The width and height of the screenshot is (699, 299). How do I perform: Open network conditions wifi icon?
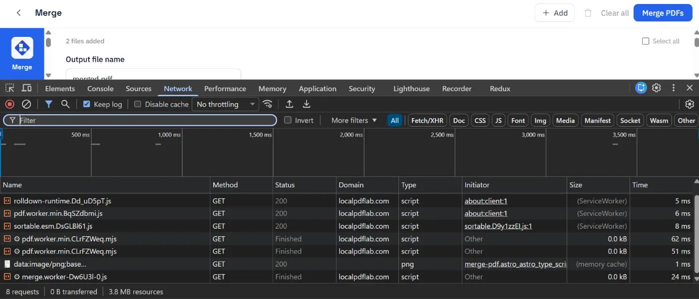click(x=268, y=104)
